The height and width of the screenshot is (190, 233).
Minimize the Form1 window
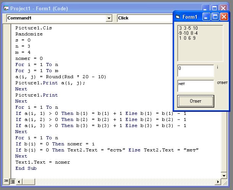click(206, 16)
